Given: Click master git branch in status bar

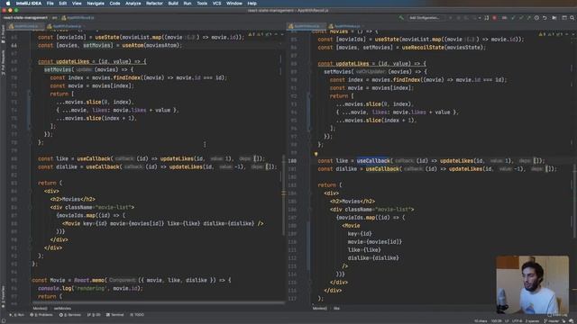Looking at the screenshot, I should coord(552,320).
